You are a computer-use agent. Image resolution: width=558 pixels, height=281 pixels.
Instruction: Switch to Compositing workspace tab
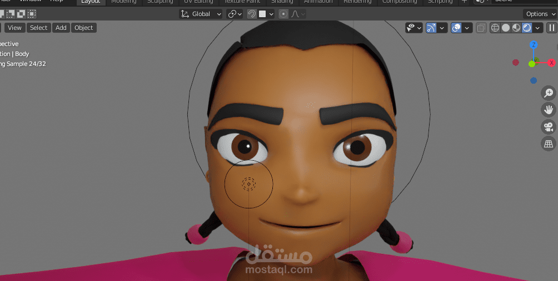click(x=400, y=2)
